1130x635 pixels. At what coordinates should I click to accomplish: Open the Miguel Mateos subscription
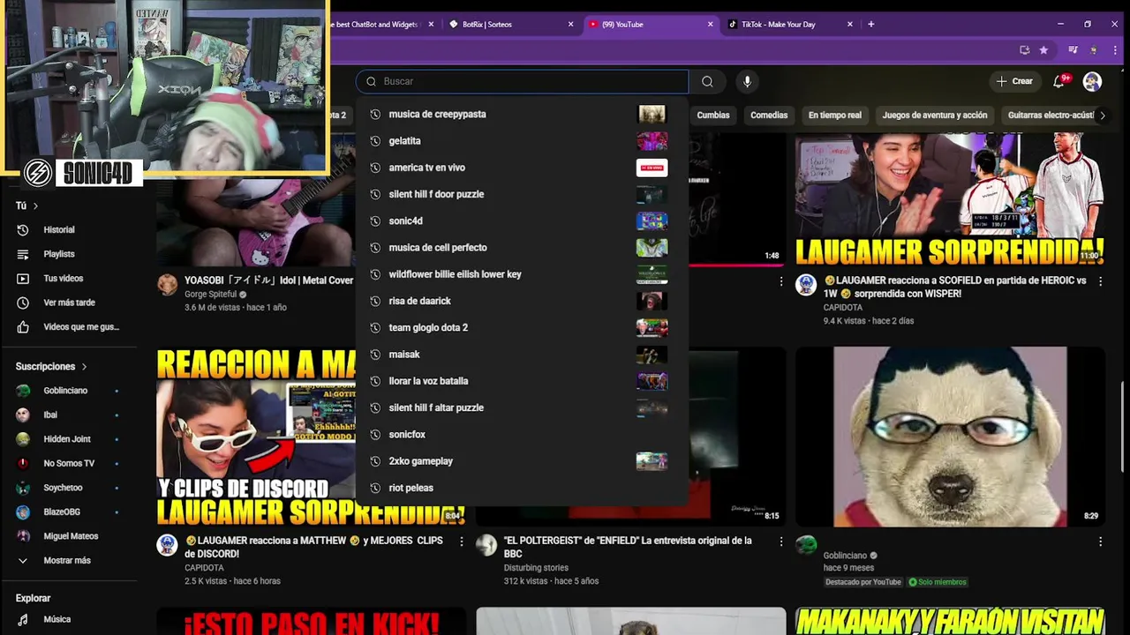point(69,536)
